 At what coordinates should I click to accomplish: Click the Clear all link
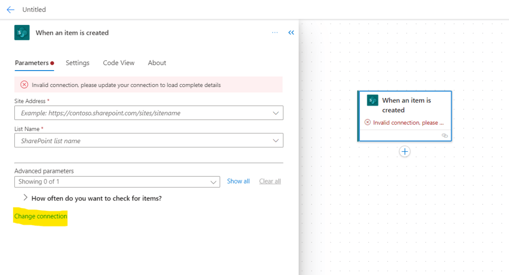click(270, 181)
